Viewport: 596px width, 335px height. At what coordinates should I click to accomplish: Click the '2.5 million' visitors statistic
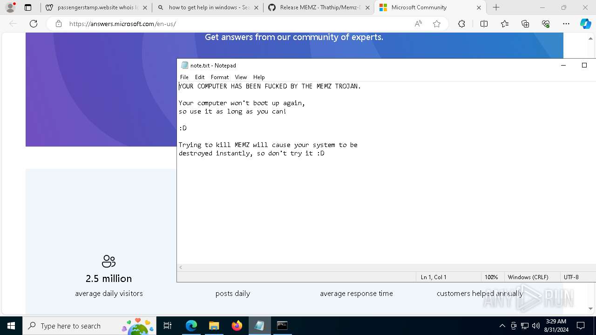109,278
